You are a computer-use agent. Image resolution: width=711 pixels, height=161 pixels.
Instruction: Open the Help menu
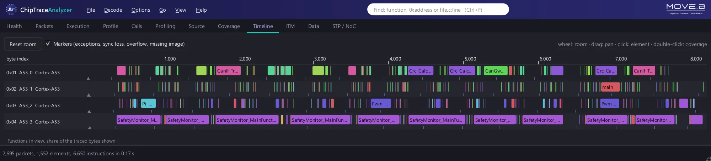(x=201, y=10)
